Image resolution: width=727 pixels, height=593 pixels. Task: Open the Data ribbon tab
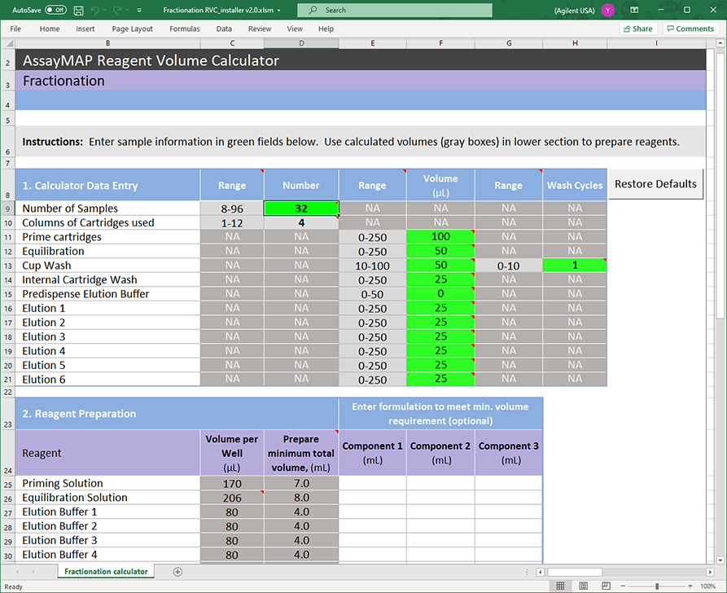coord(224,29)
